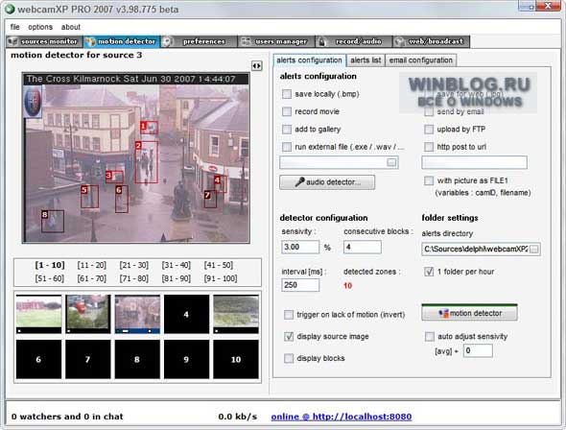Enable send by email checkbox

(429, 112)
